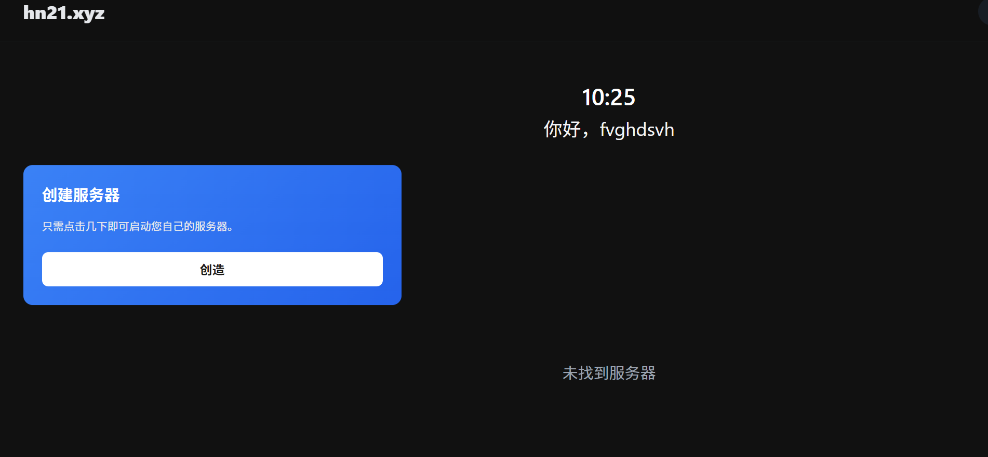This screenshot has width=988, height=457.
Task: Select the username fvghdsvh in the greeting
Action: click(637, 130)
